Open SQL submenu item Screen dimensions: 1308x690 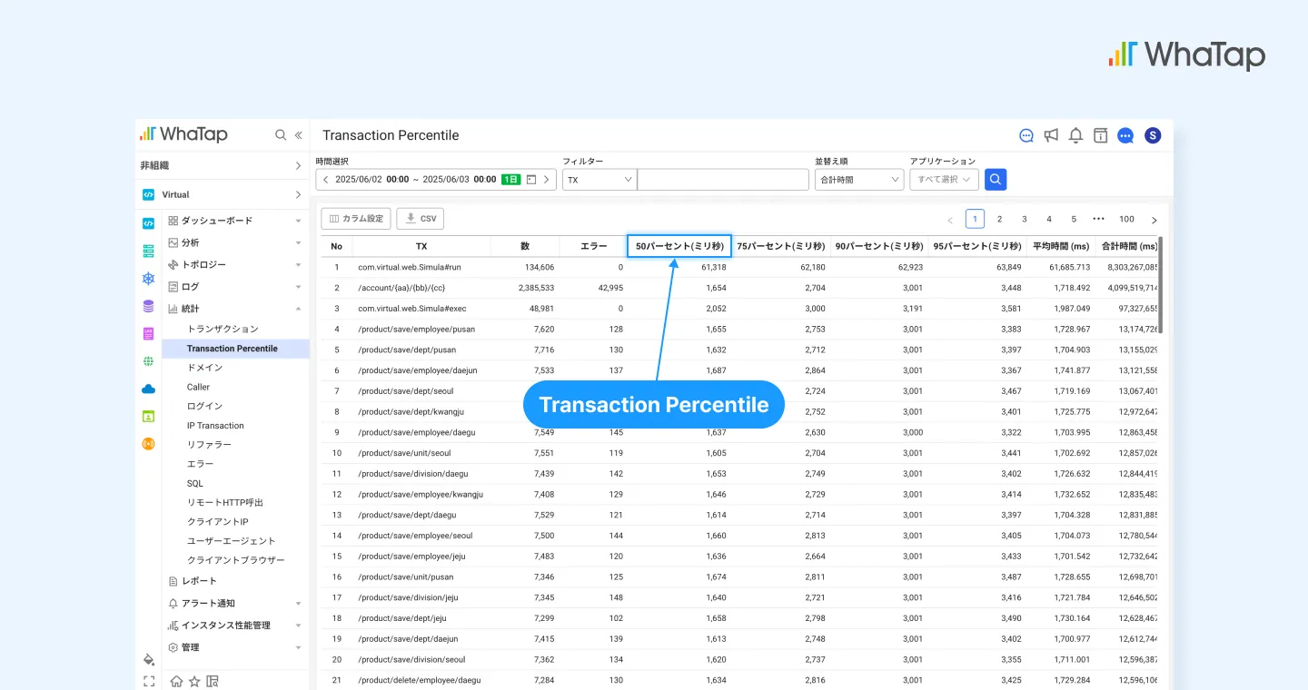(195, 483)
